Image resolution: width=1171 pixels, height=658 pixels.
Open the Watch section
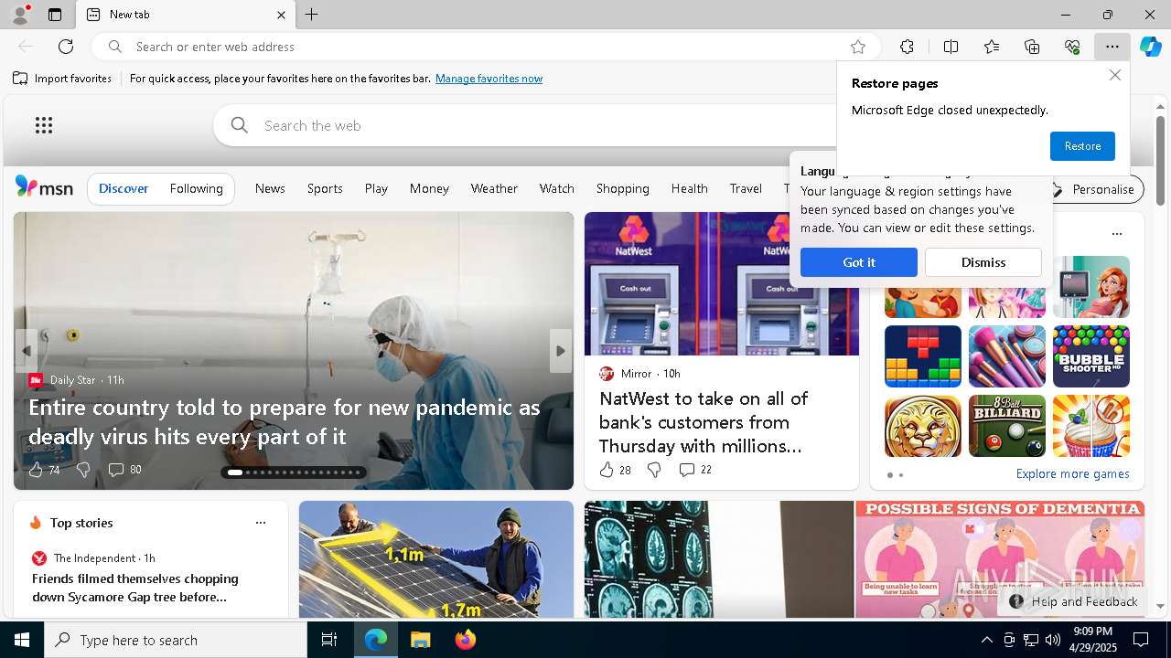tap(556, 188)
